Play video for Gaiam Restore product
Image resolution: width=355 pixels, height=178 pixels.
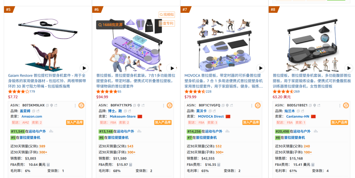click(84, 68)
